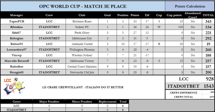The height and width of the screenshot is (112, 215).
Task: Click the Points Calculation header
Action: click(x=190, y=6)
